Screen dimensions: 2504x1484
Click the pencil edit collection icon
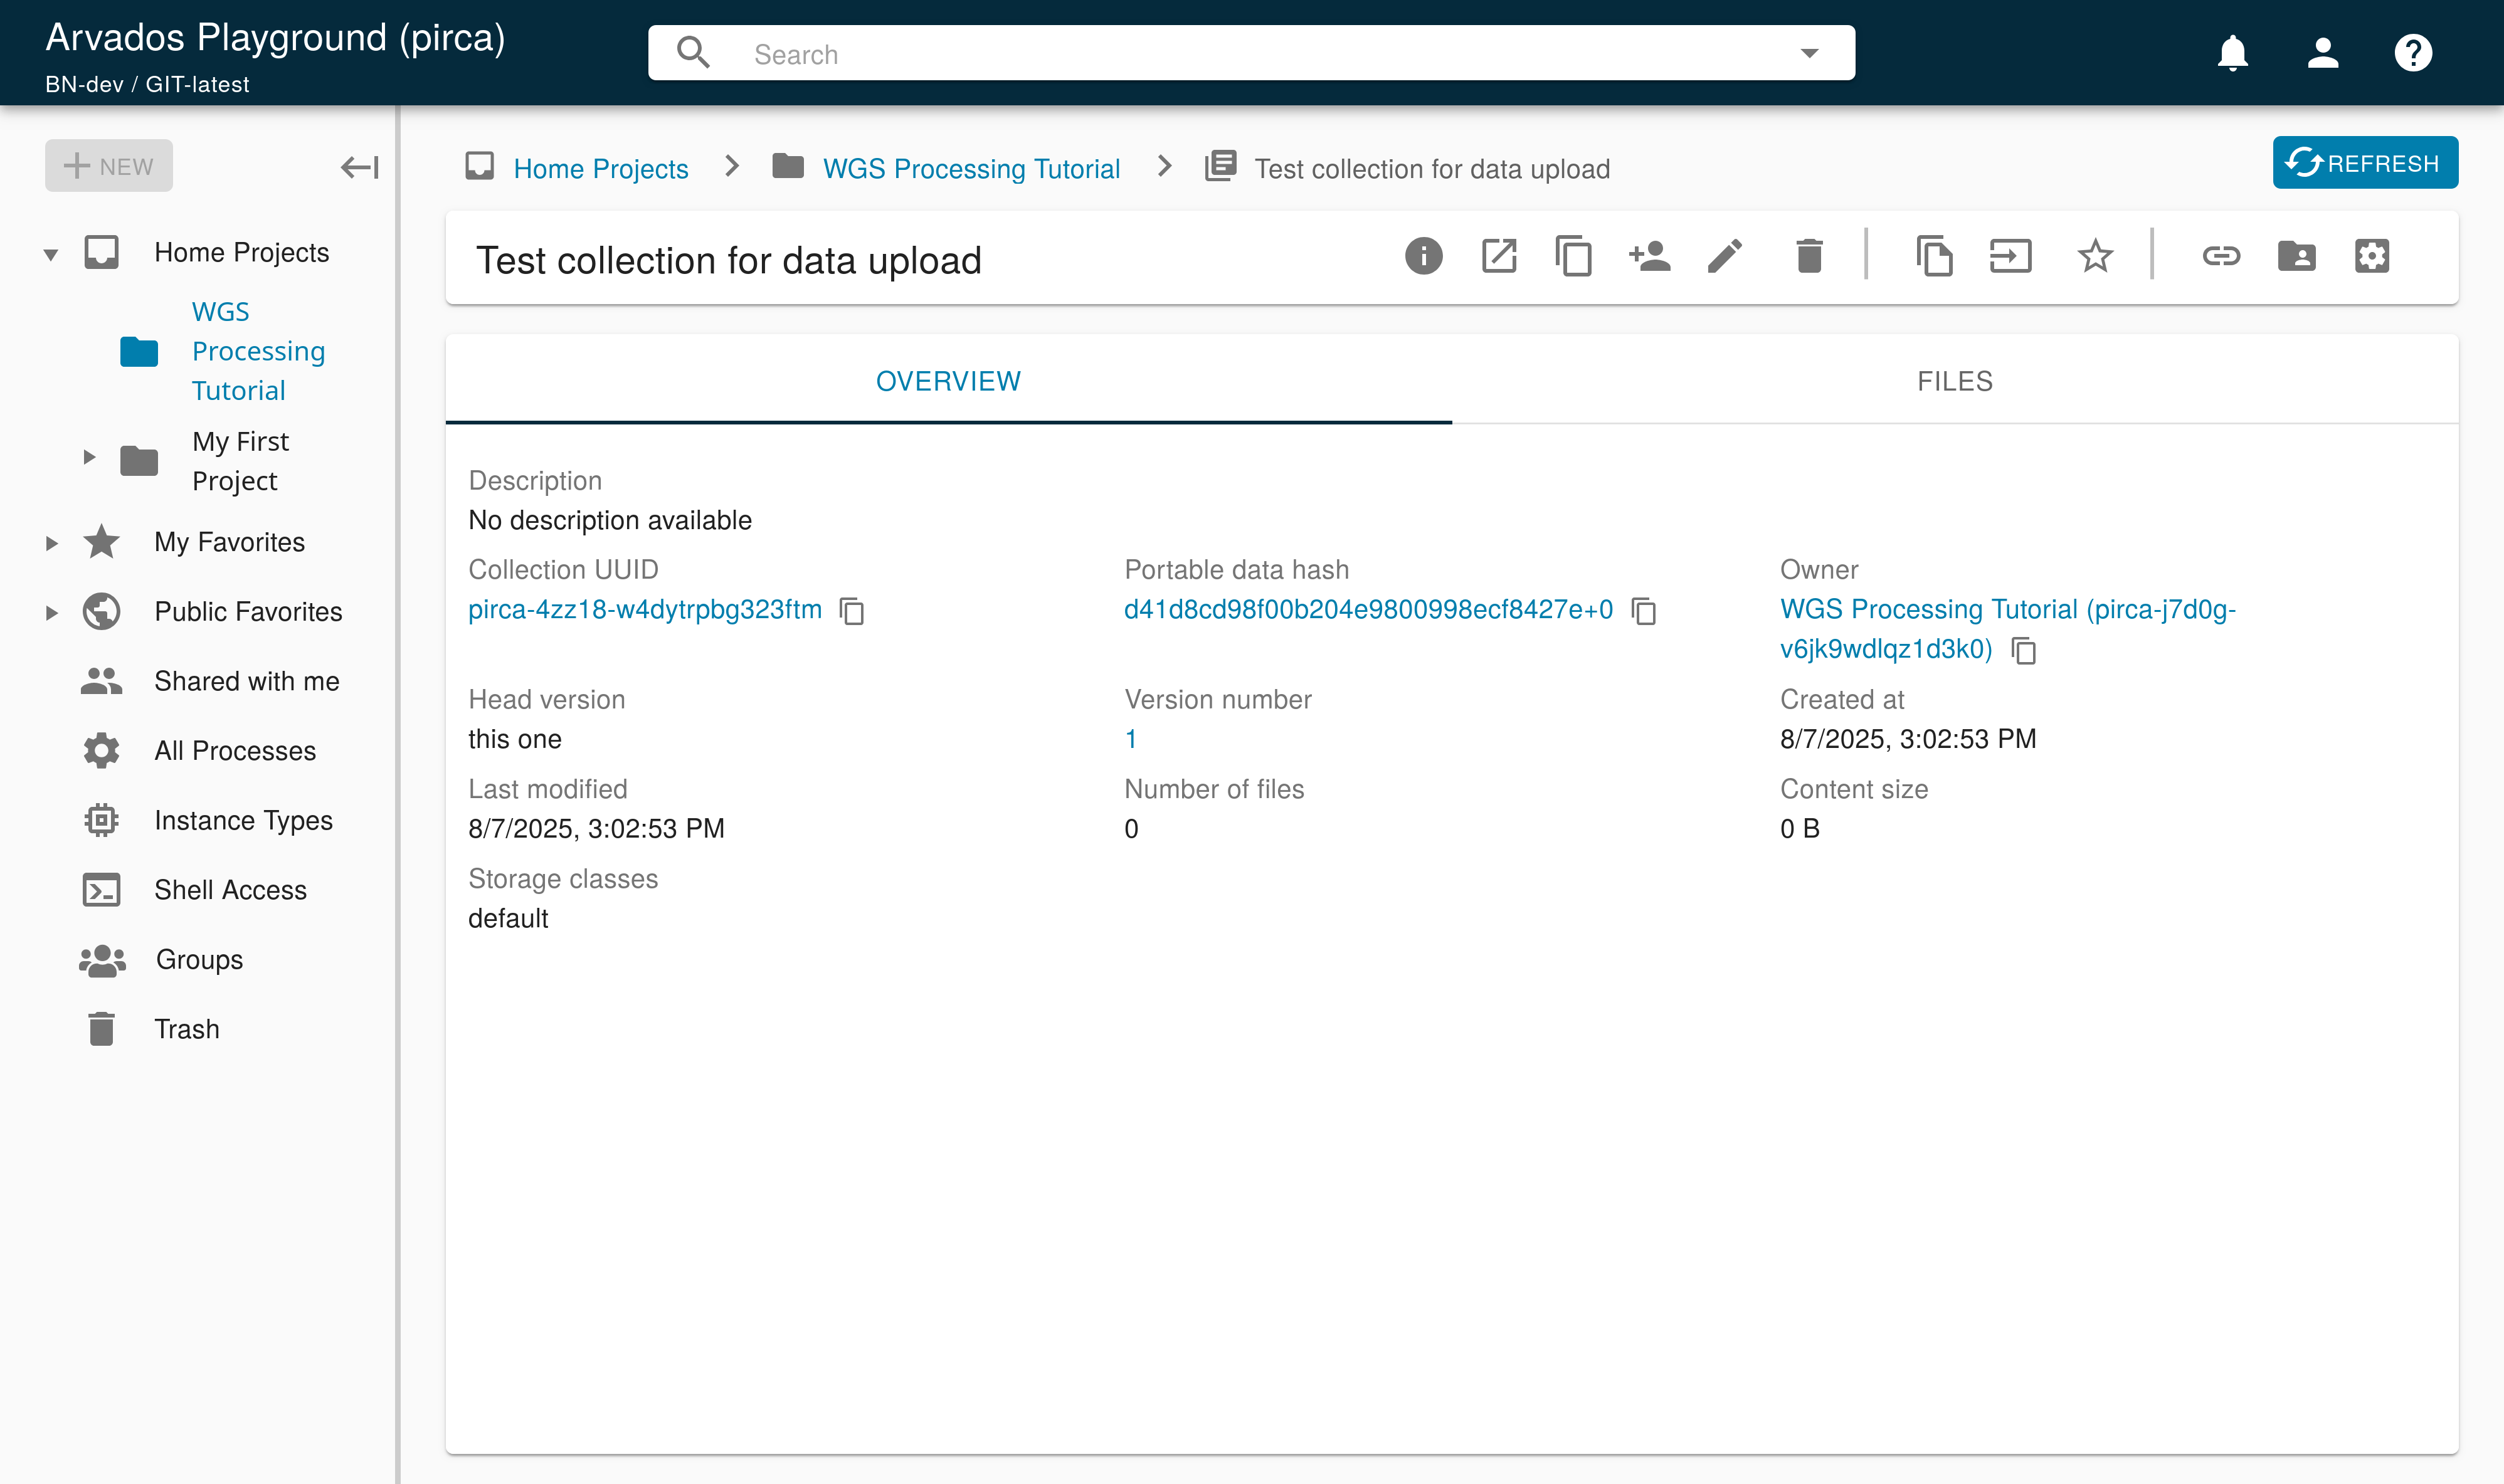[x=1725, y=256]
